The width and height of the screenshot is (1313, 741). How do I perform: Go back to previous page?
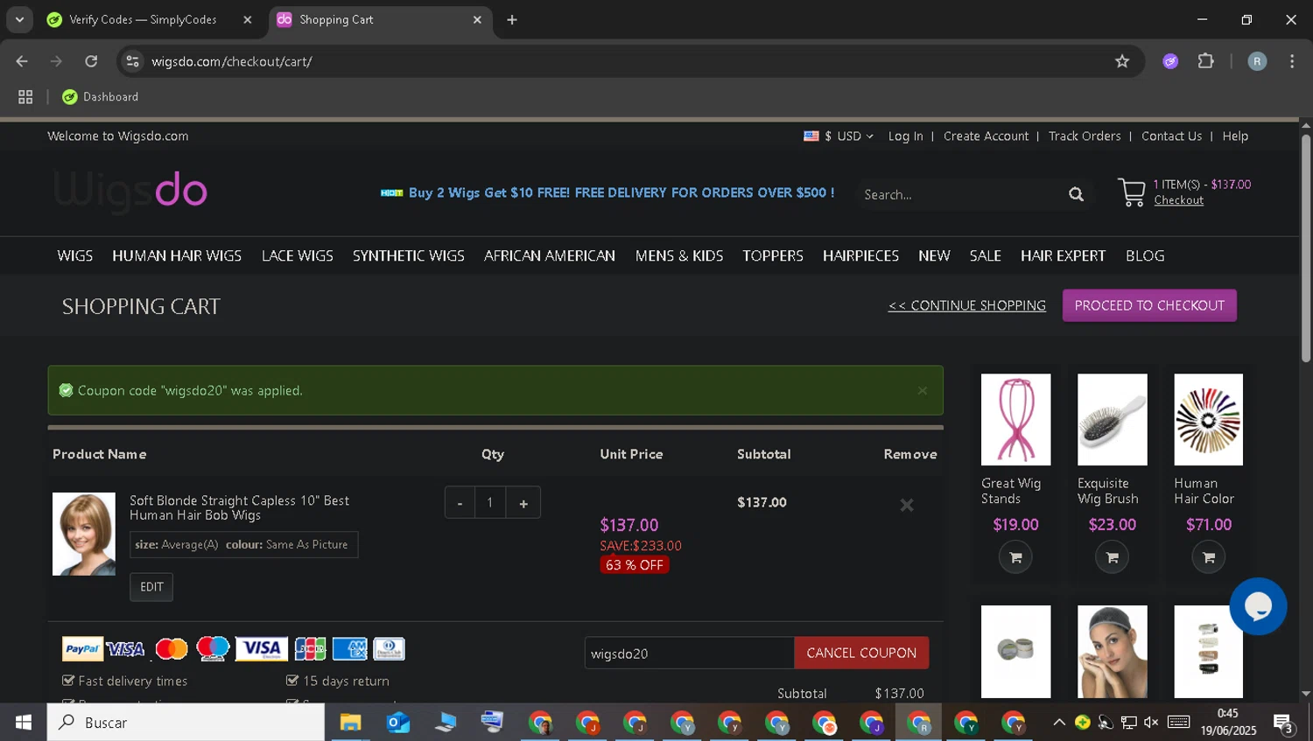pyautogui.click(x=22, y=61)
